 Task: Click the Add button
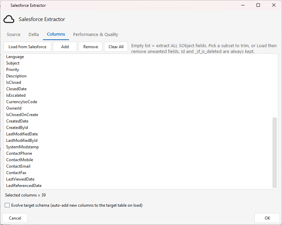tap(65, 47)
